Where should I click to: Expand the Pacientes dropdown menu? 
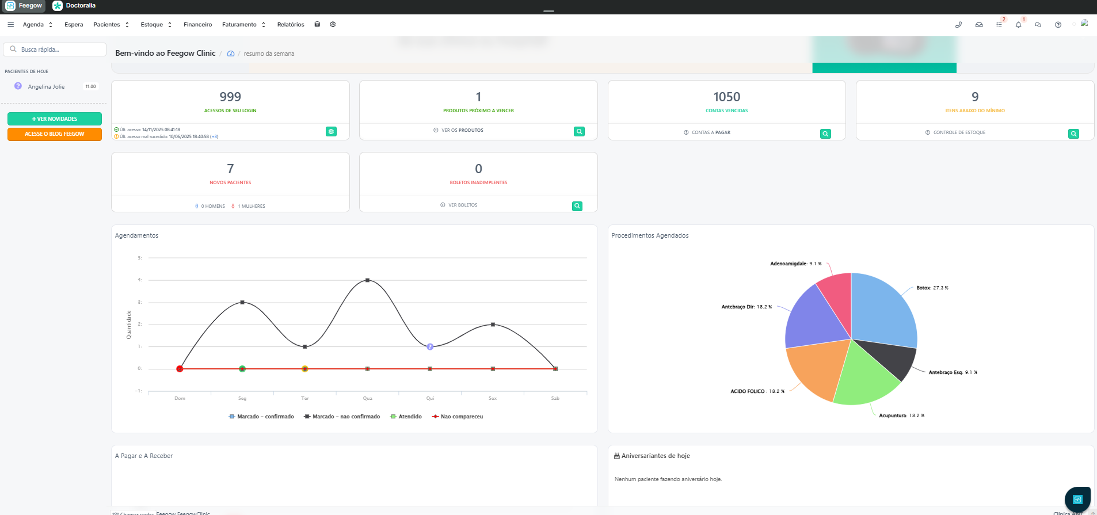111,25
